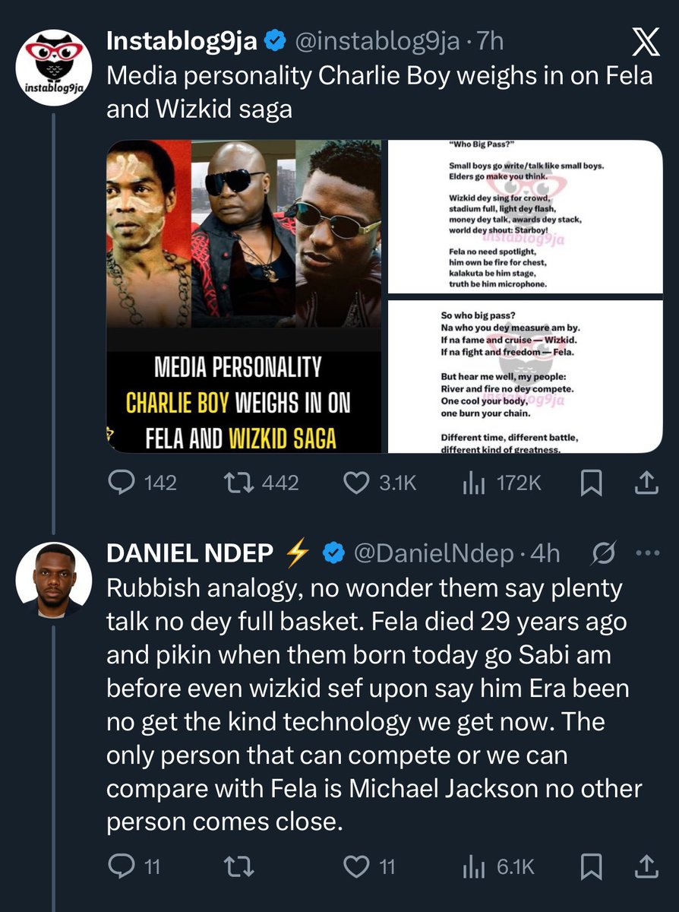Click the Grok icon on Daniel's reply
679x912 pixels.
602,555
